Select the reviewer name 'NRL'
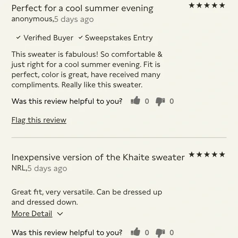Image resolution: width=238 pixels, height=238 pixels. click(19, 168)
